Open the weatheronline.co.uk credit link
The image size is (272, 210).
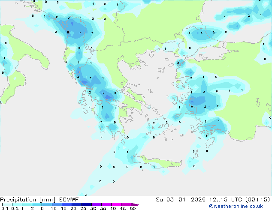pos(236,206)
